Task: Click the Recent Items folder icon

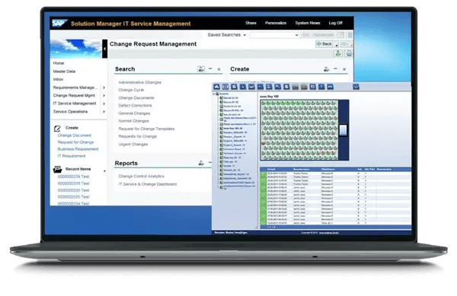Action: click(58, 169)
